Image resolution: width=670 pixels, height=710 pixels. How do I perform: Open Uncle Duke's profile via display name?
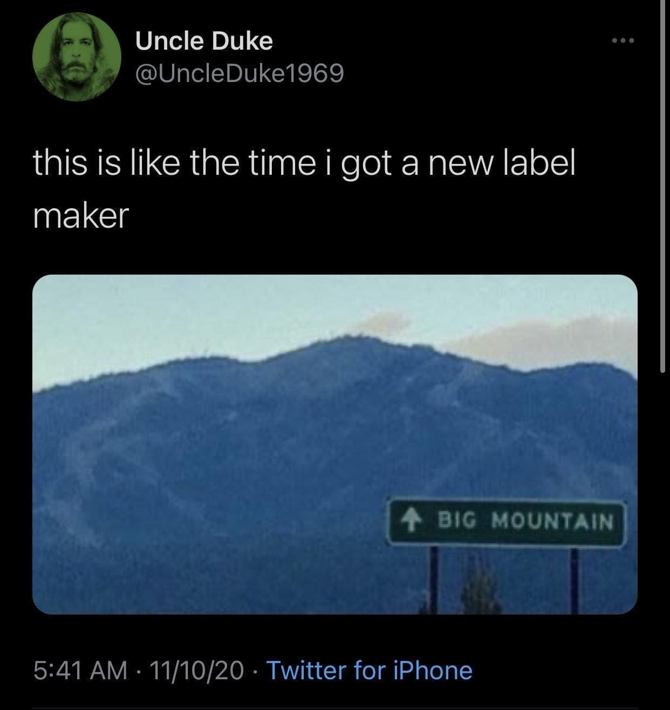click(204, 42)
